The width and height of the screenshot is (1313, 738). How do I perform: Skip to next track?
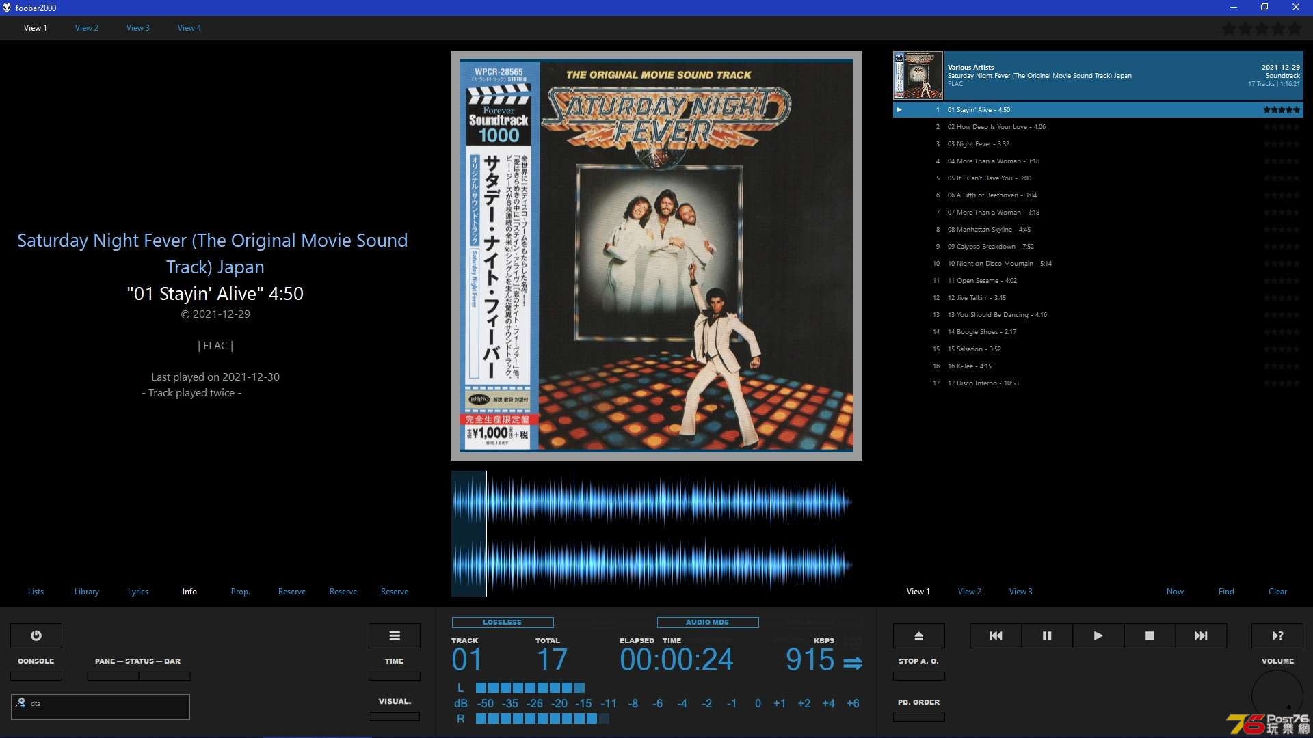point(1201,635)
